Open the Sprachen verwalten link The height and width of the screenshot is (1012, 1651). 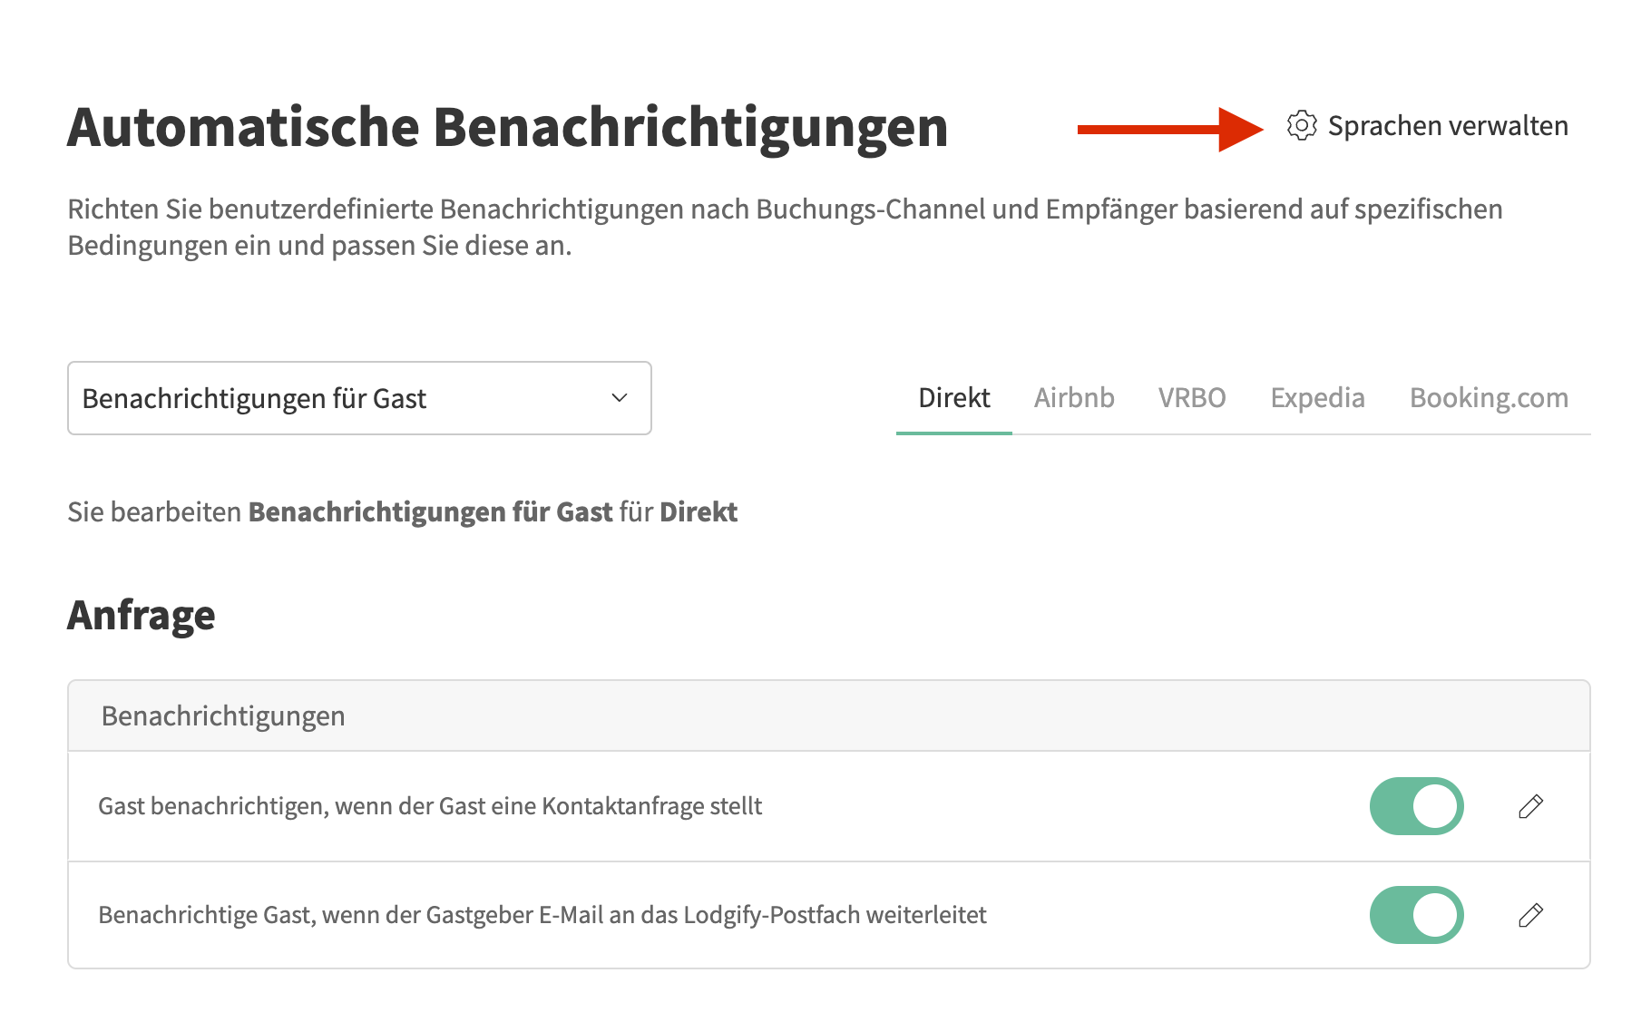1447,126
